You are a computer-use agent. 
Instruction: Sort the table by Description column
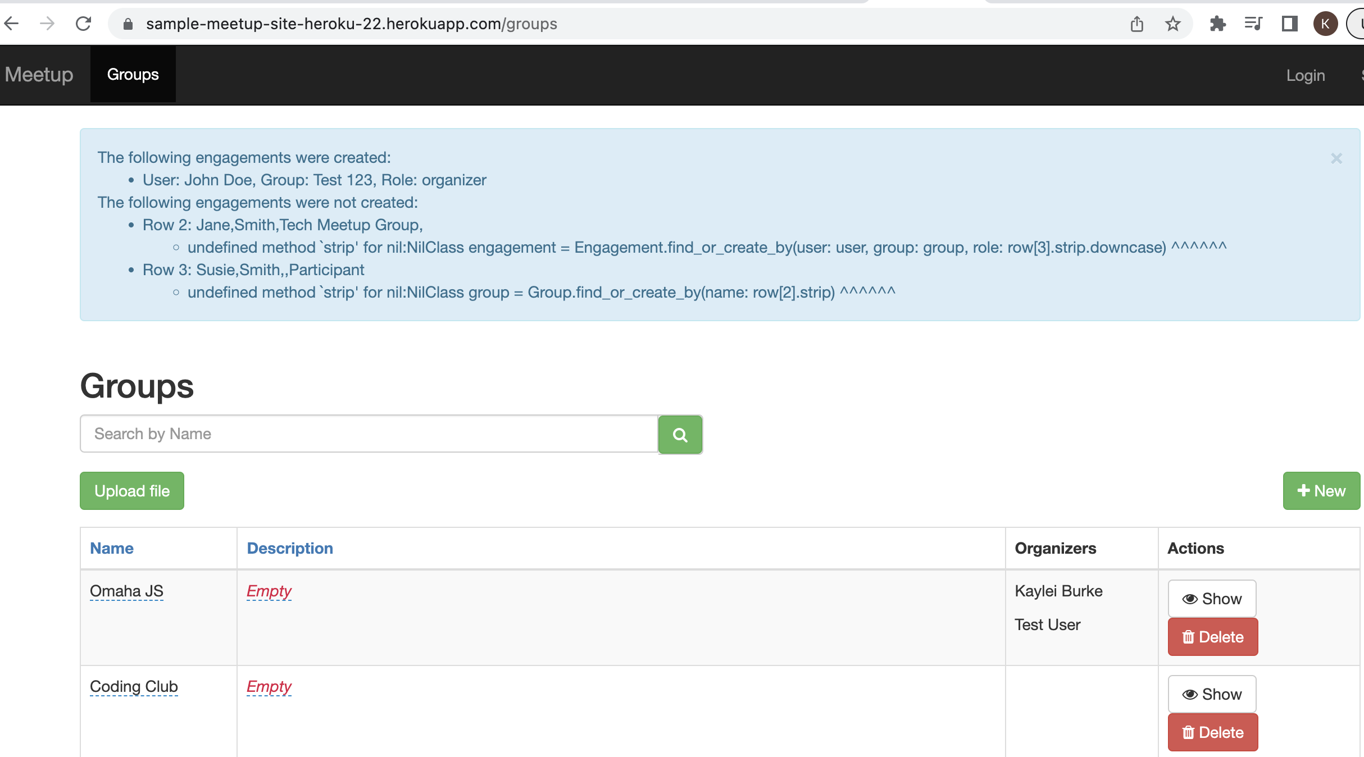click(x=290, y=548)
